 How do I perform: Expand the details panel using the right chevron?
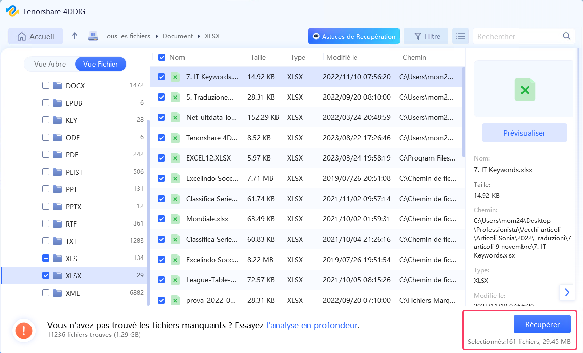(x=567, y=293)
